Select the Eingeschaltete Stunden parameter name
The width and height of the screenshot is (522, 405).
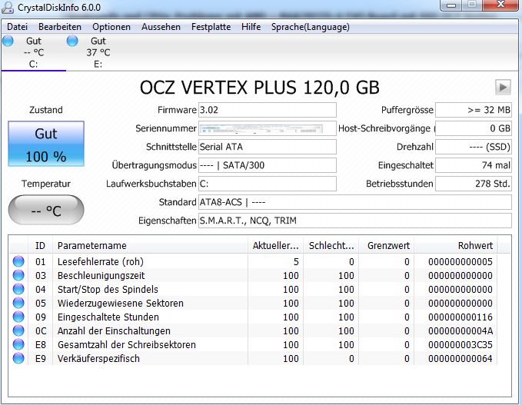tap(108, 317)
